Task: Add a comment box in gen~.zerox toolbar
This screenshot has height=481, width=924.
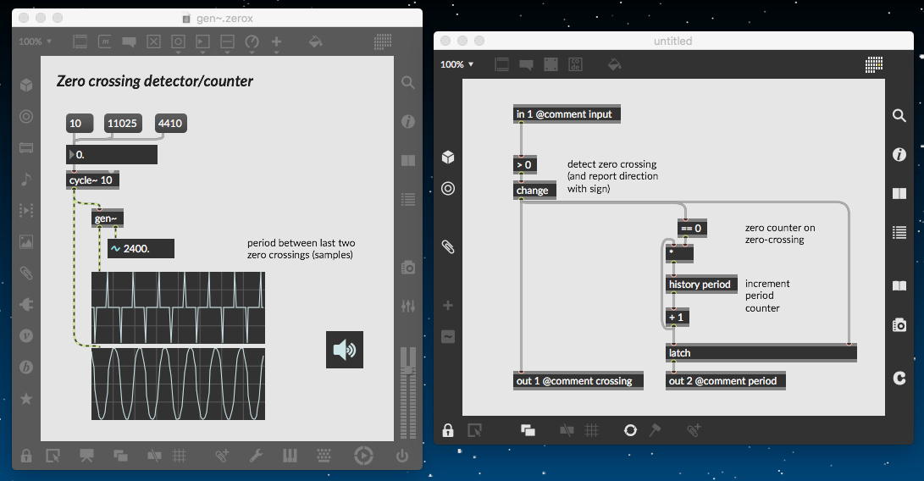Action: click(x=129, y=41)
